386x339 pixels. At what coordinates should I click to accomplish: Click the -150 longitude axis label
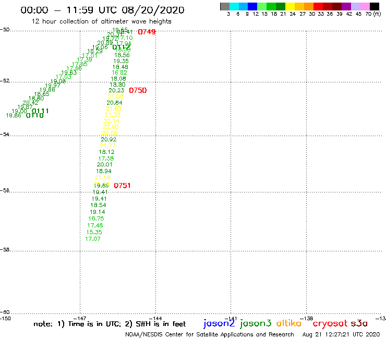tap(5, 318)
